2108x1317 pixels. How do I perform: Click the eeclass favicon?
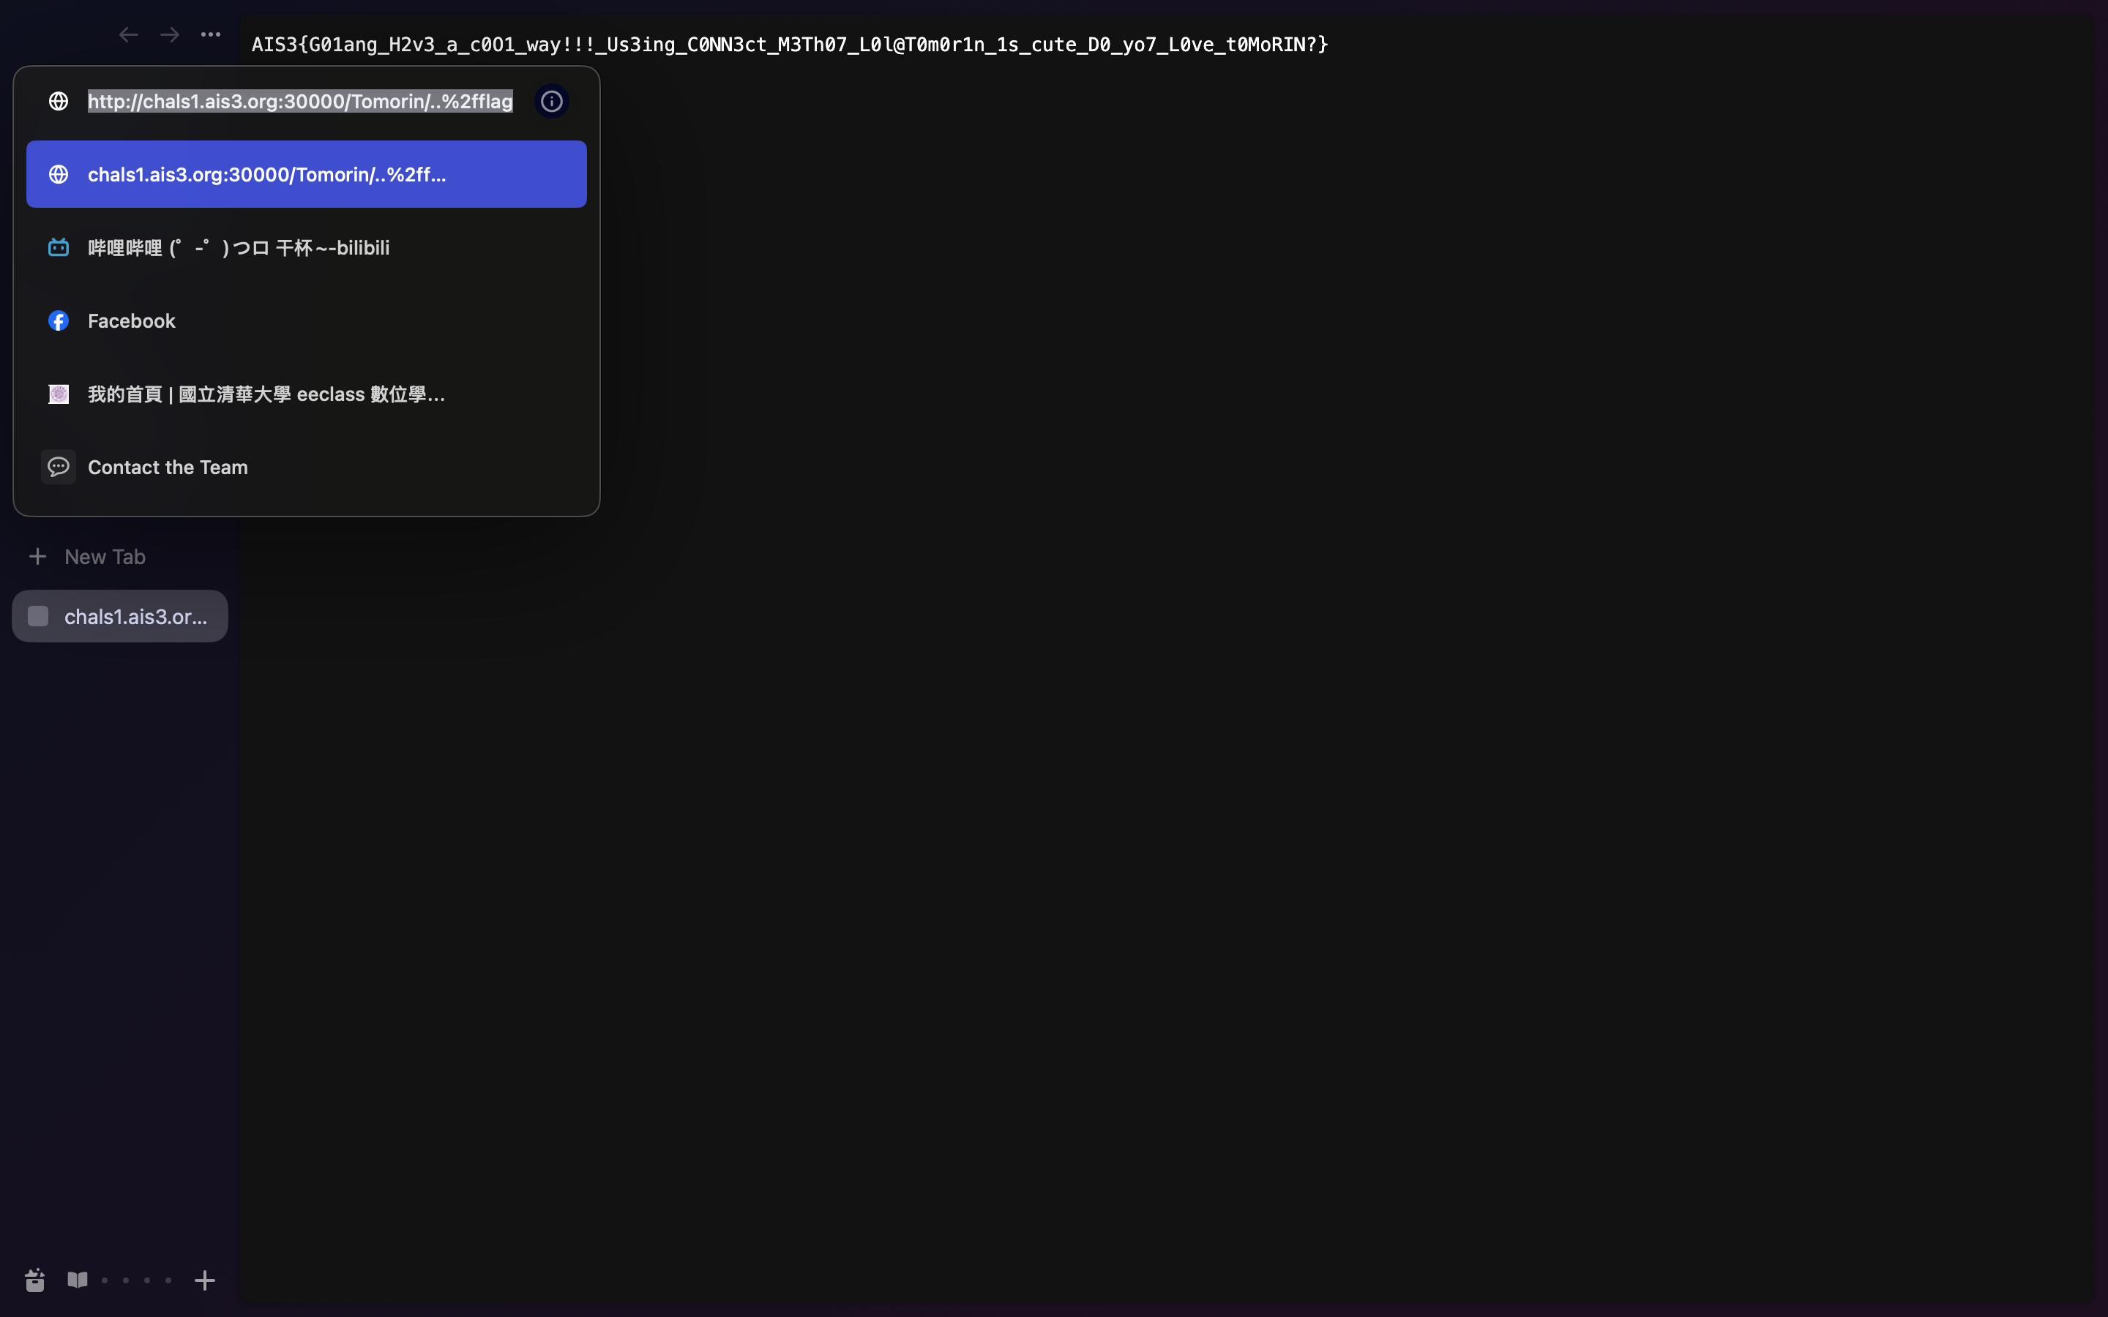point(59,394)
